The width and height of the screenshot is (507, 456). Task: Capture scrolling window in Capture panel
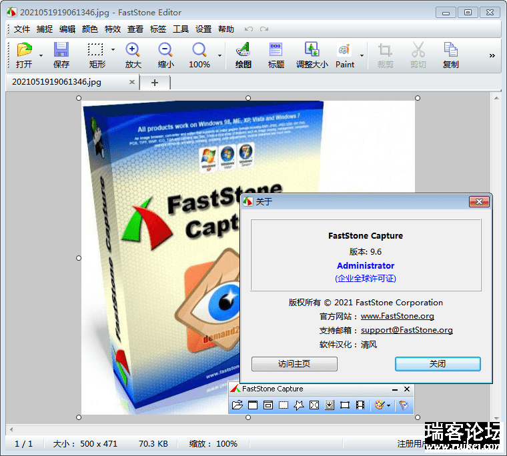(x=329, y=405)
